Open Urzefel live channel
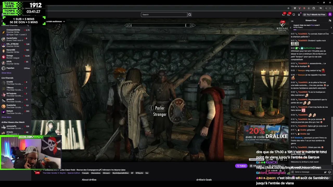The image size is (333, 187). point(16,83)
